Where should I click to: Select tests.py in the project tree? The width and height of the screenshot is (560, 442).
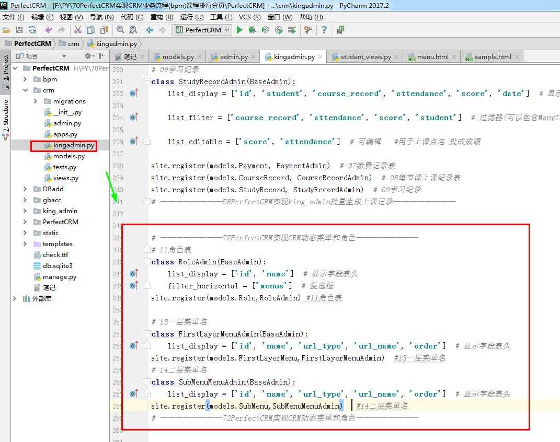pos(64,167)
